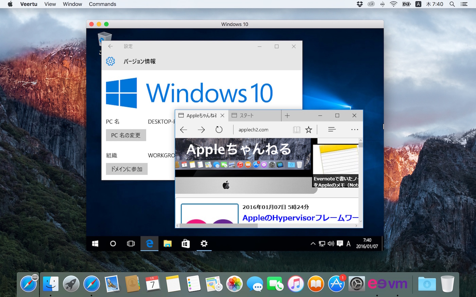Open Mail from the Dock

pyautogui.click(x=112, y=284)
